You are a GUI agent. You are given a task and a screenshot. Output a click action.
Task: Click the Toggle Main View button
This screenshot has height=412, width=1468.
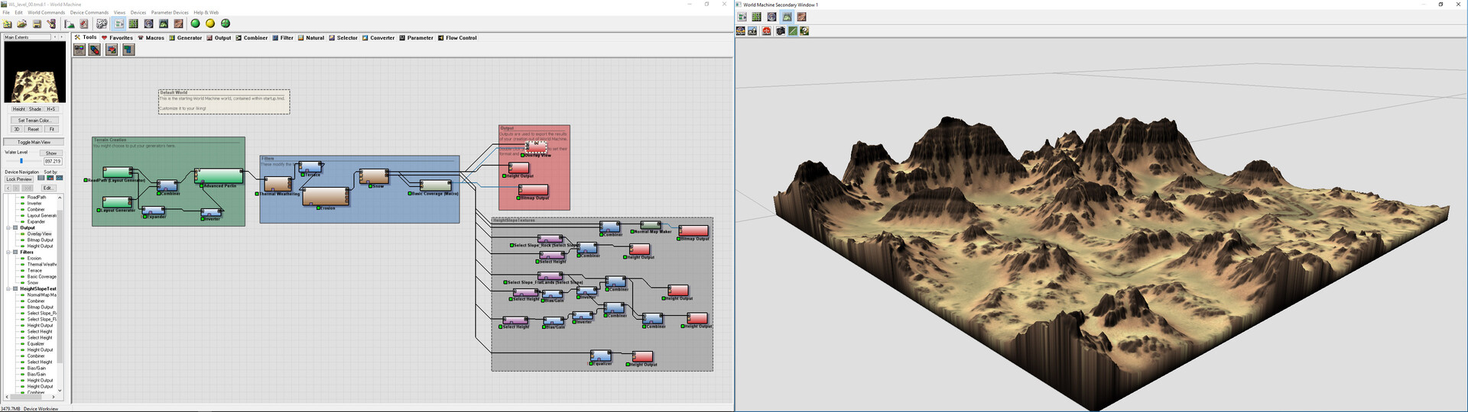(34, 142)
